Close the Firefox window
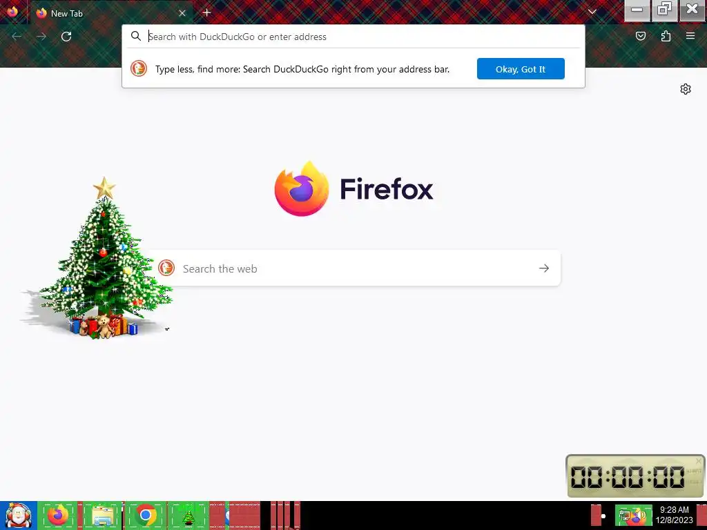Viewport: 707px width, 530px height. pos(692,10)
